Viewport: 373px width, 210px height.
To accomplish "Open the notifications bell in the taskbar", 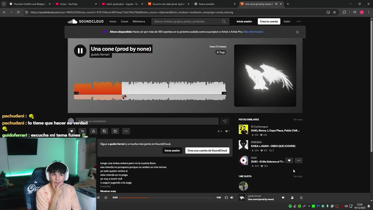I will 369,206.
